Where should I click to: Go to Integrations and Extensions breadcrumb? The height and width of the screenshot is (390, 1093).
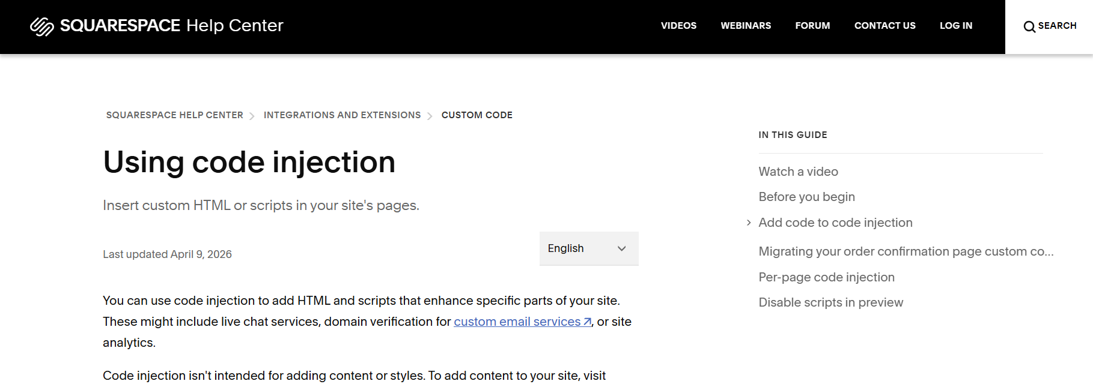(343, 115)
